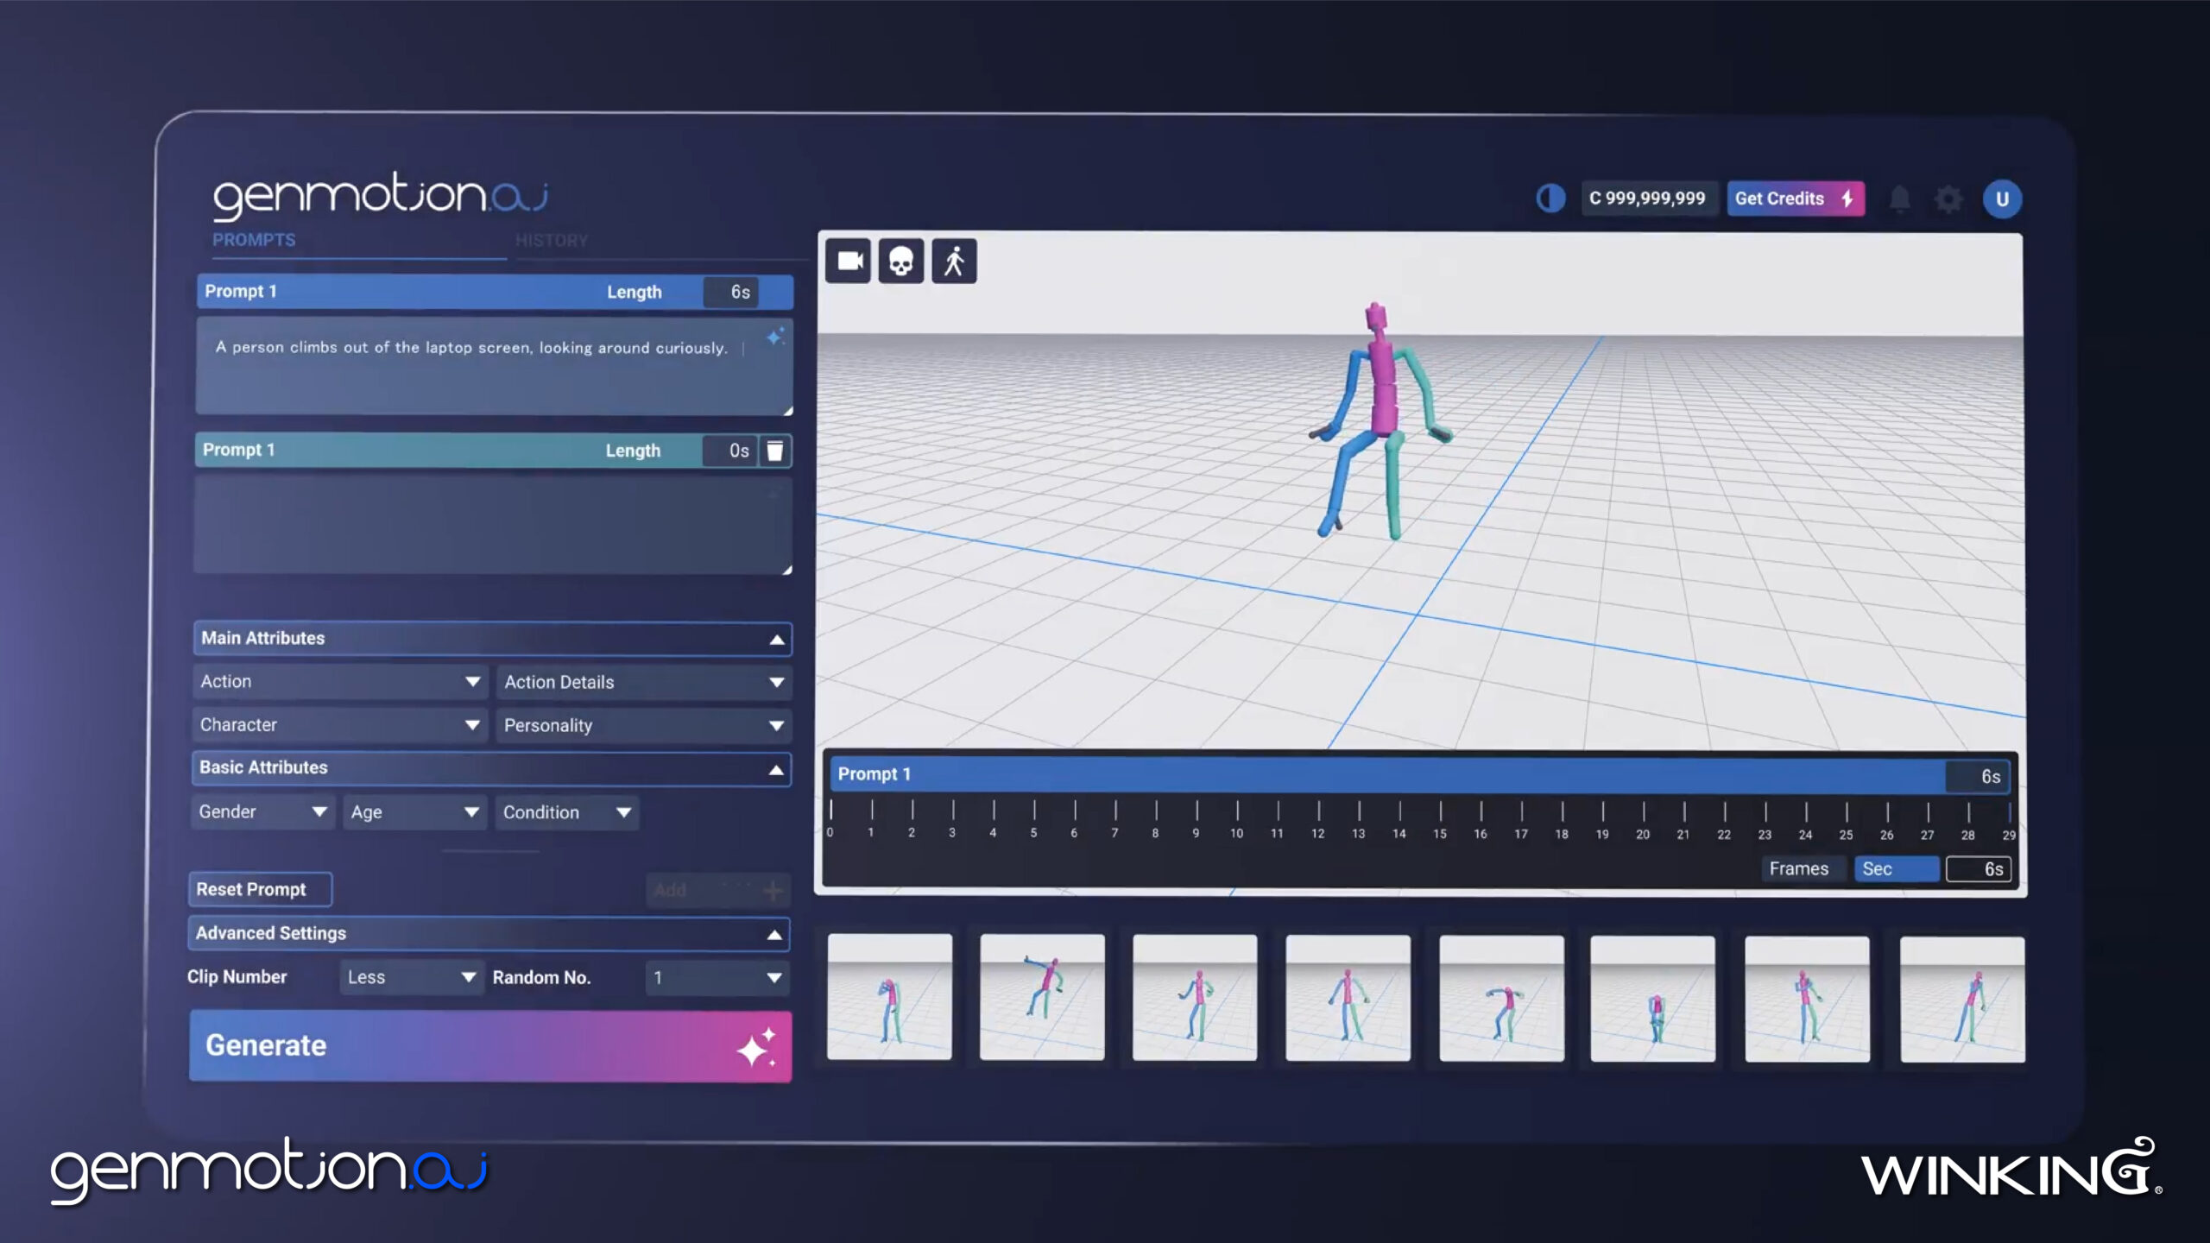Switch timeline units to Frames
This screenshot has width=2210, height=1243.
point(1798,868)
